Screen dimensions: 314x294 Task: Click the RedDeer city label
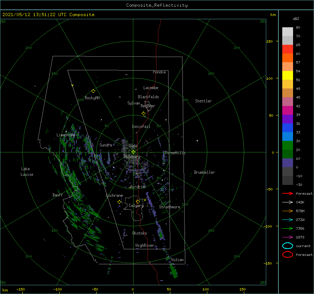click(148, 106)
